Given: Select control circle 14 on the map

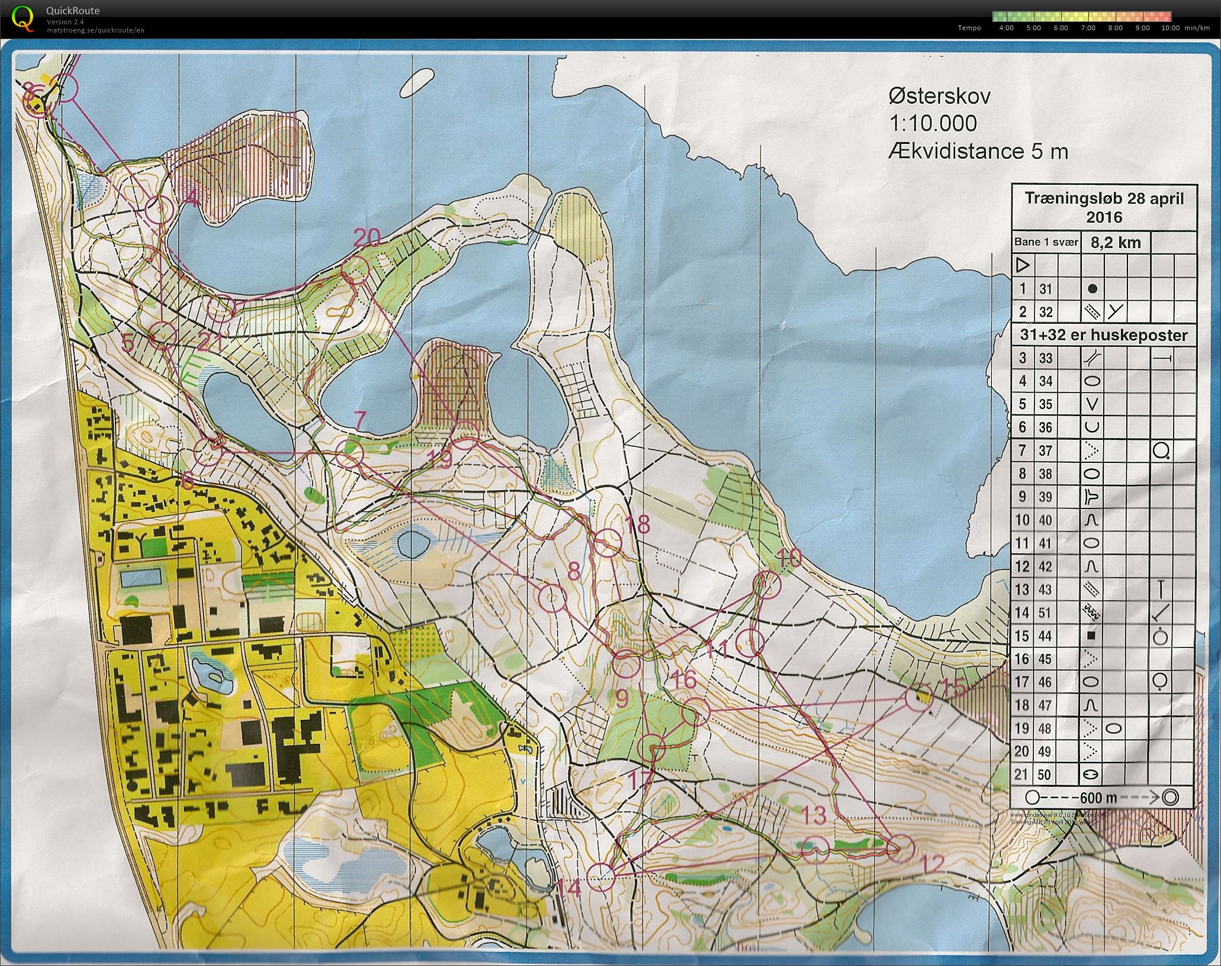Looking at the screenshot, I should click(x=602, y=876).
